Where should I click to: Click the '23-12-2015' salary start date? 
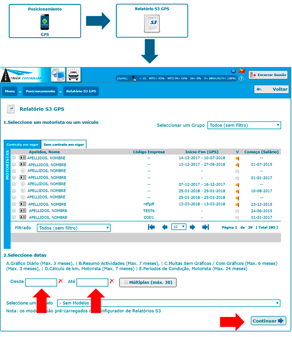pyautogui.click(x=261, y=204)
